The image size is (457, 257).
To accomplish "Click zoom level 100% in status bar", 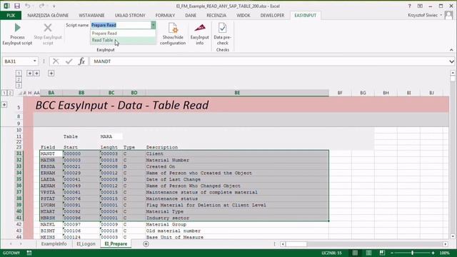I will (444, 253).
